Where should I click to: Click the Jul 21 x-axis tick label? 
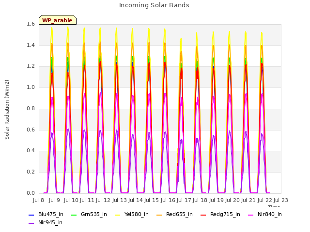248,201
